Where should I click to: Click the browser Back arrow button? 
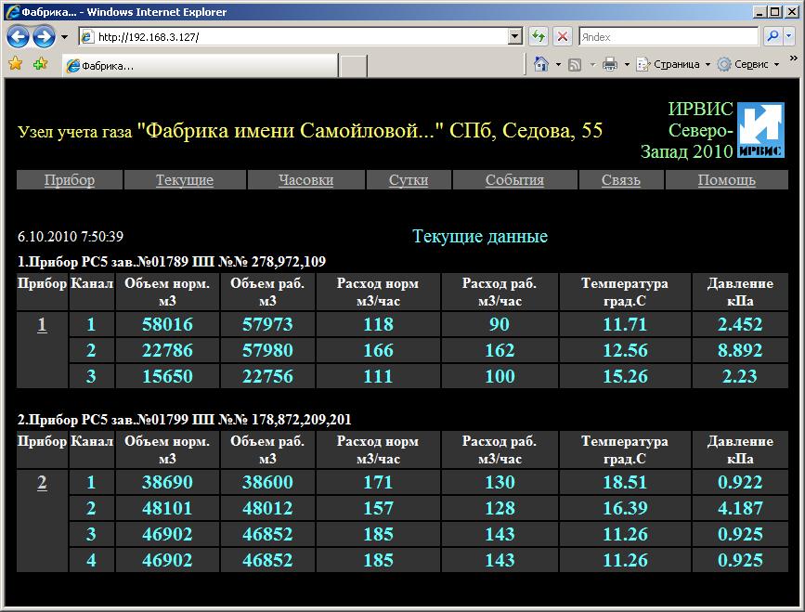(18, 37)
